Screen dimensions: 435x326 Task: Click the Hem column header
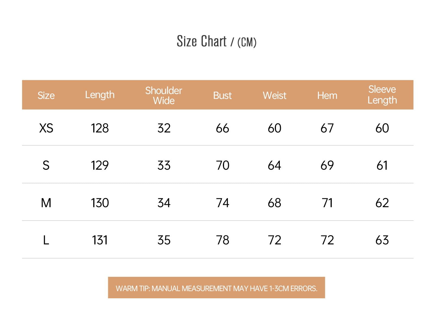pos(327,95)
